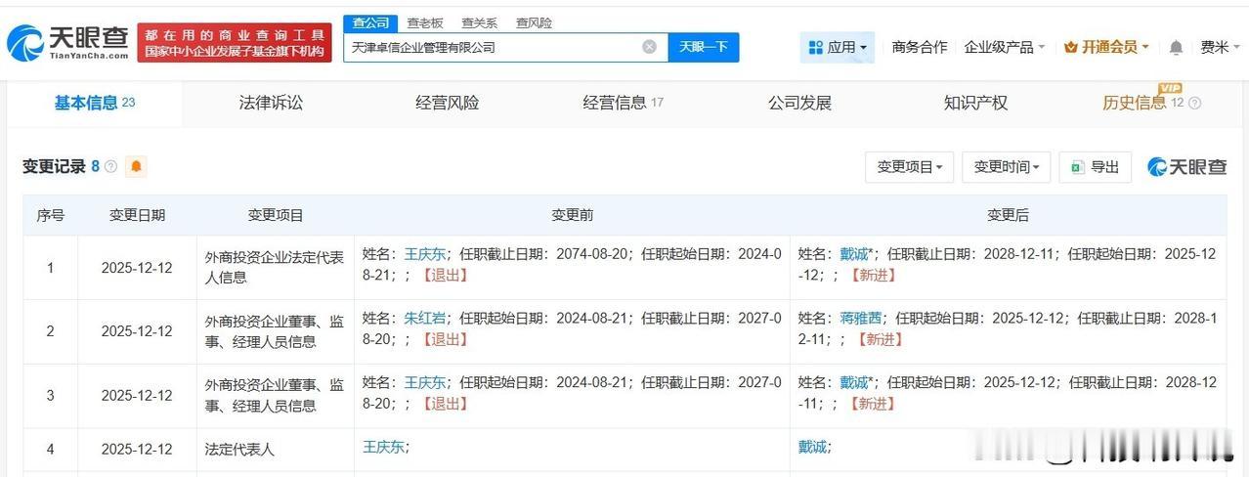The height and width of the screenshot is (477, 1249).
Task: Click the crown icon beside 开通会员
Action: 1070,47
